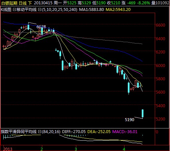This screenshot has height=151, width=170.
Task: Click the 2013 year marker on time axis
Action: pyautogui.click(x=8, y=149)
